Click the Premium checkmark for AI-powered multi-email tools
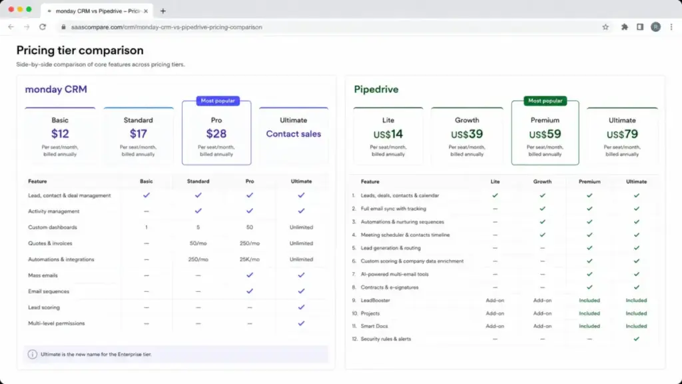The width and height of the screenshot is (682, 384). [589, 274]
